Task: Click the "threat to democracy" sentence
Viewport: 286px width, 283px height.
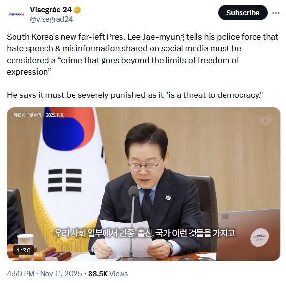Action: [x=135, y=95]
